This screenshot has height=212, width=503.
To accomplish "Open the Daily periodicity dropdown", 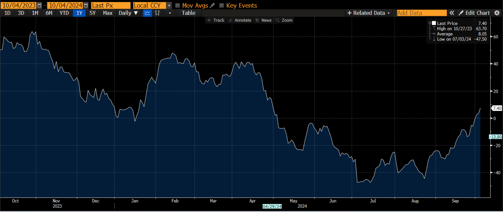I will (128, 13).
